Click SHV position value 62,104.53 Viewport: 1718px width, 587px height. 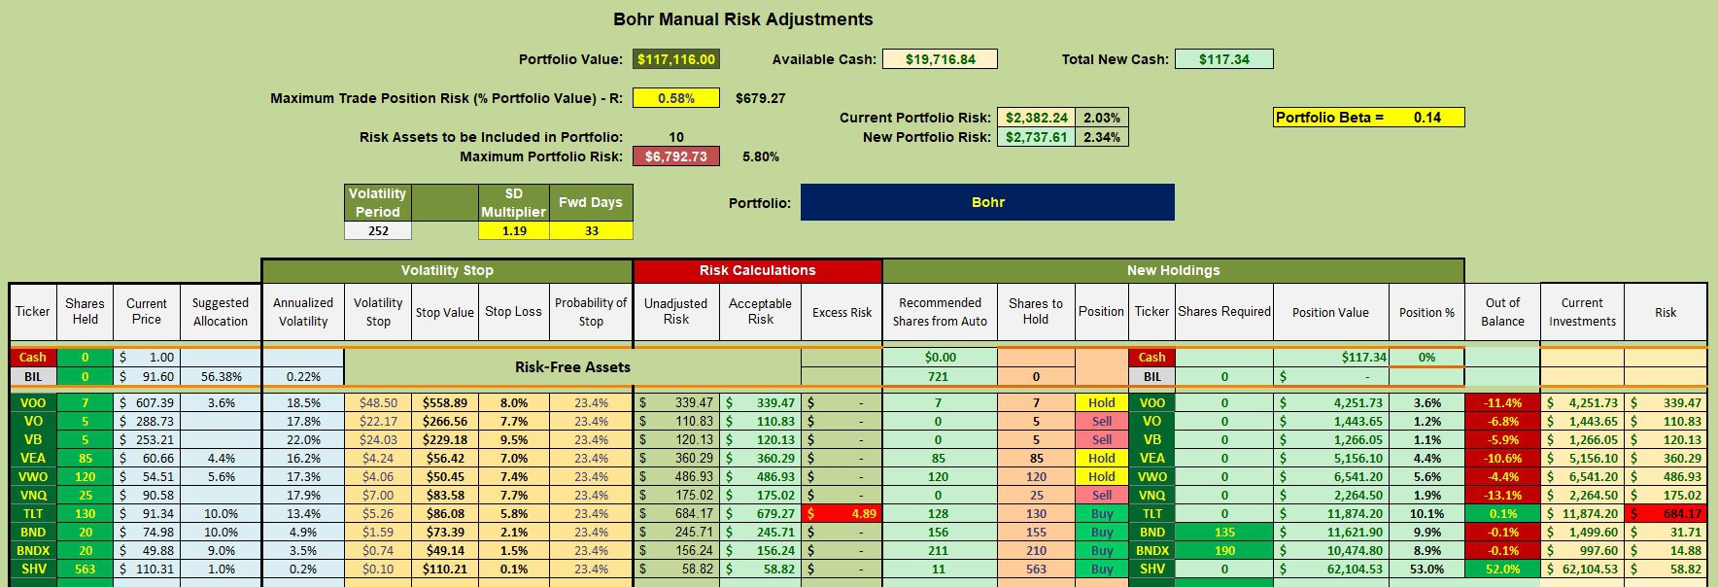1330,569
